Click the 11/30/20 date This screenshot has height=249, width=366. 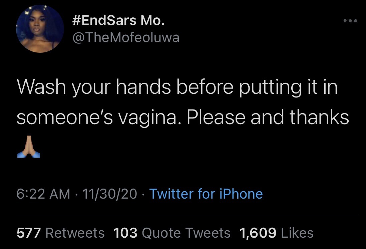click(x=111, y=194)
